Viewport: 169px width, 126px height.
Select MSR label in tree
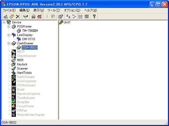(20, 60)
